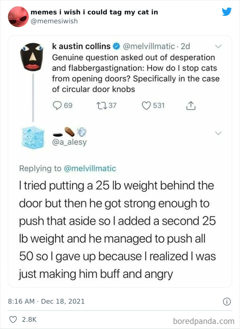Click the verified badge next to k austin collins
This screenshot has height=329, width=240.
coord(116,46)
